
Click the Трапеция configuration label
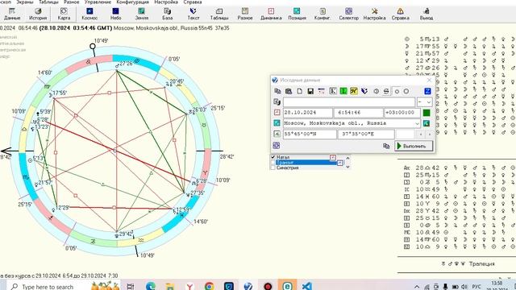[x=482, y=264]
